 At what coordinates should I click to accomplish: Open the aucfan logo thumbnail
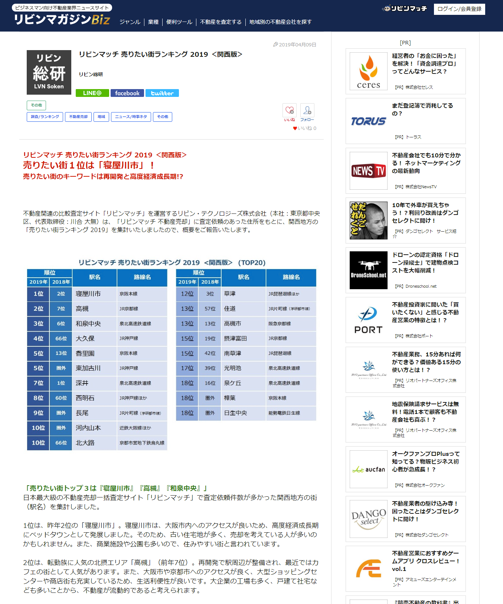click(369, 469)
